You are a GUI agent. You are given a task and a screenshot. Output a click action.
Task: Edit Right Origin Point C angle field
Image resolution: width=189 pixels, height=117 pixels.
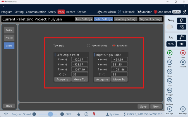(x=119, y=75)
